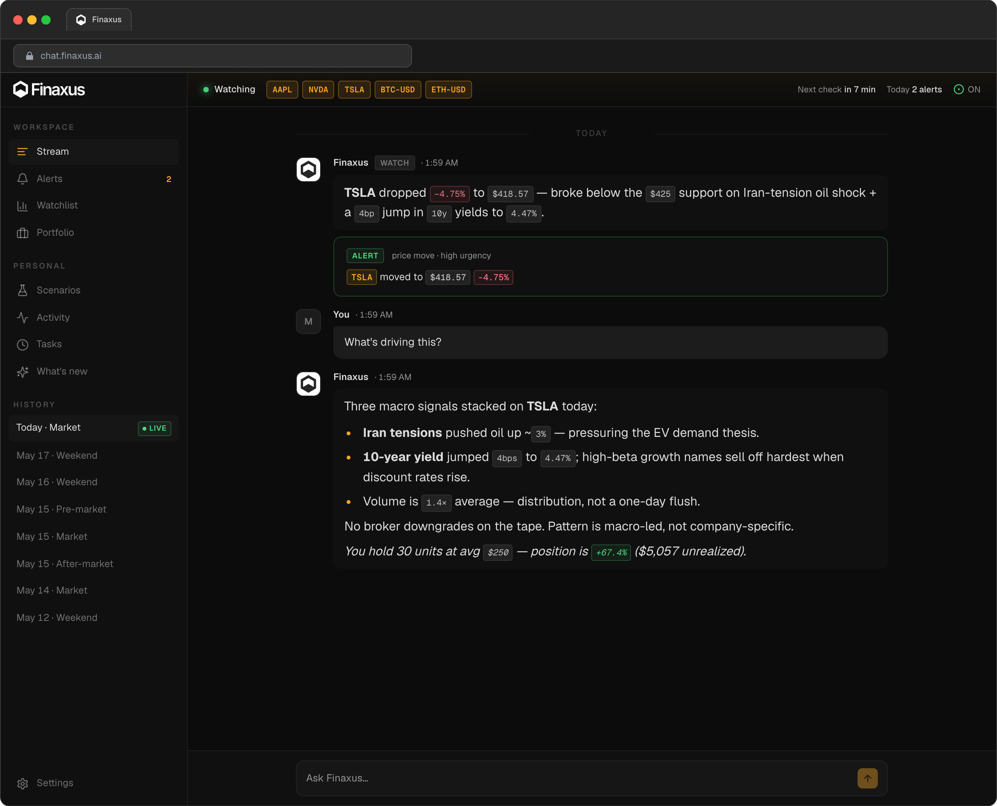The width and height of the screenshot is (997, 806).
Task: Click the Finaxus logo in the sidebar
Action: [x=49, y=89]
